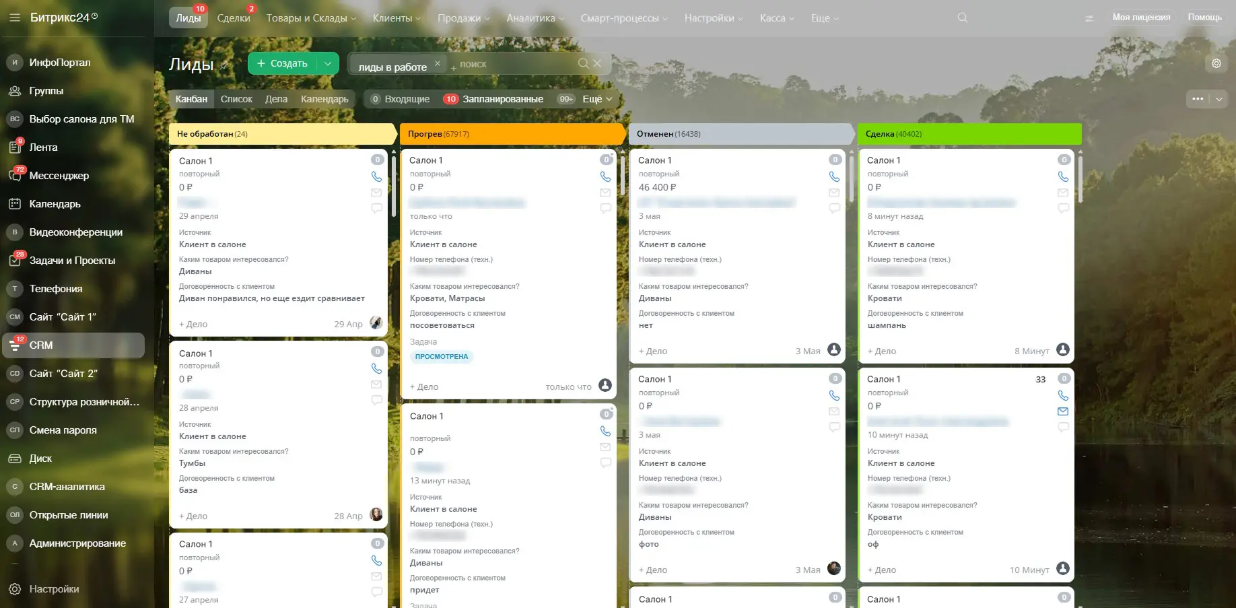Open the chevron next to the three-dots button
This screenshot has width=1236, height=608.
pyautogui.click(x=1219, y=99)
